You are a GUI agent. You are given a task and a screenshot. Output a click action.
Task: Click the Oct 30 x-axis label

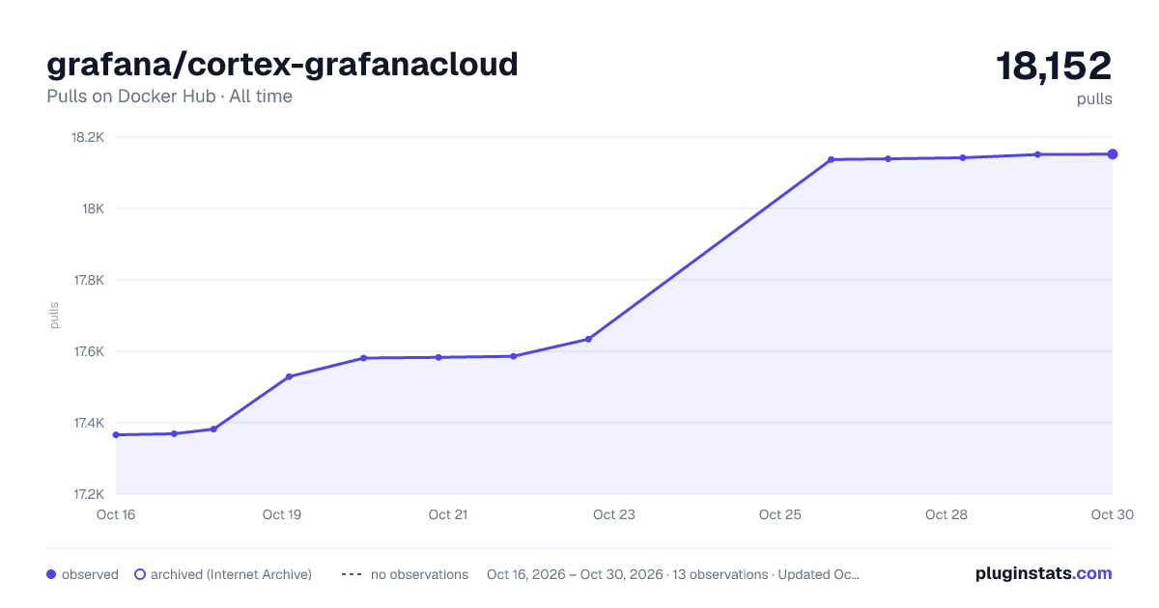coord(1111,514)
